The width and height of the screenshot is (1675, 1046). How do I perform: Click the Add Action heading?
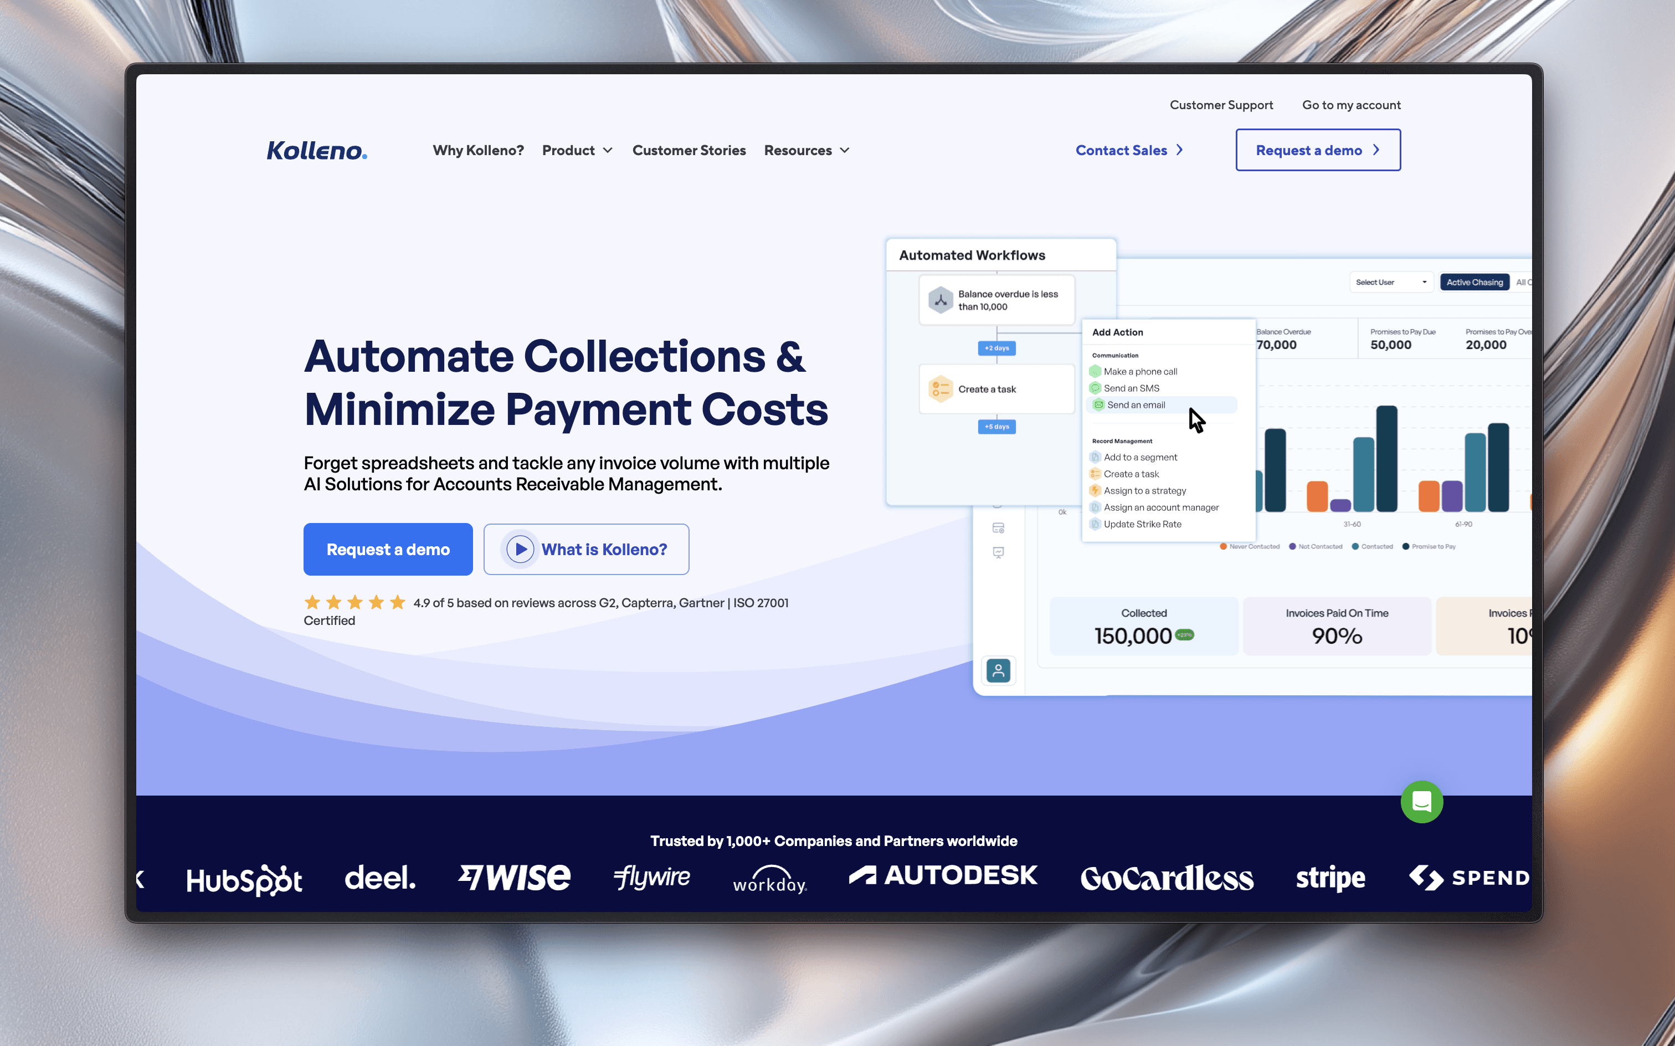pos(1117,332)
